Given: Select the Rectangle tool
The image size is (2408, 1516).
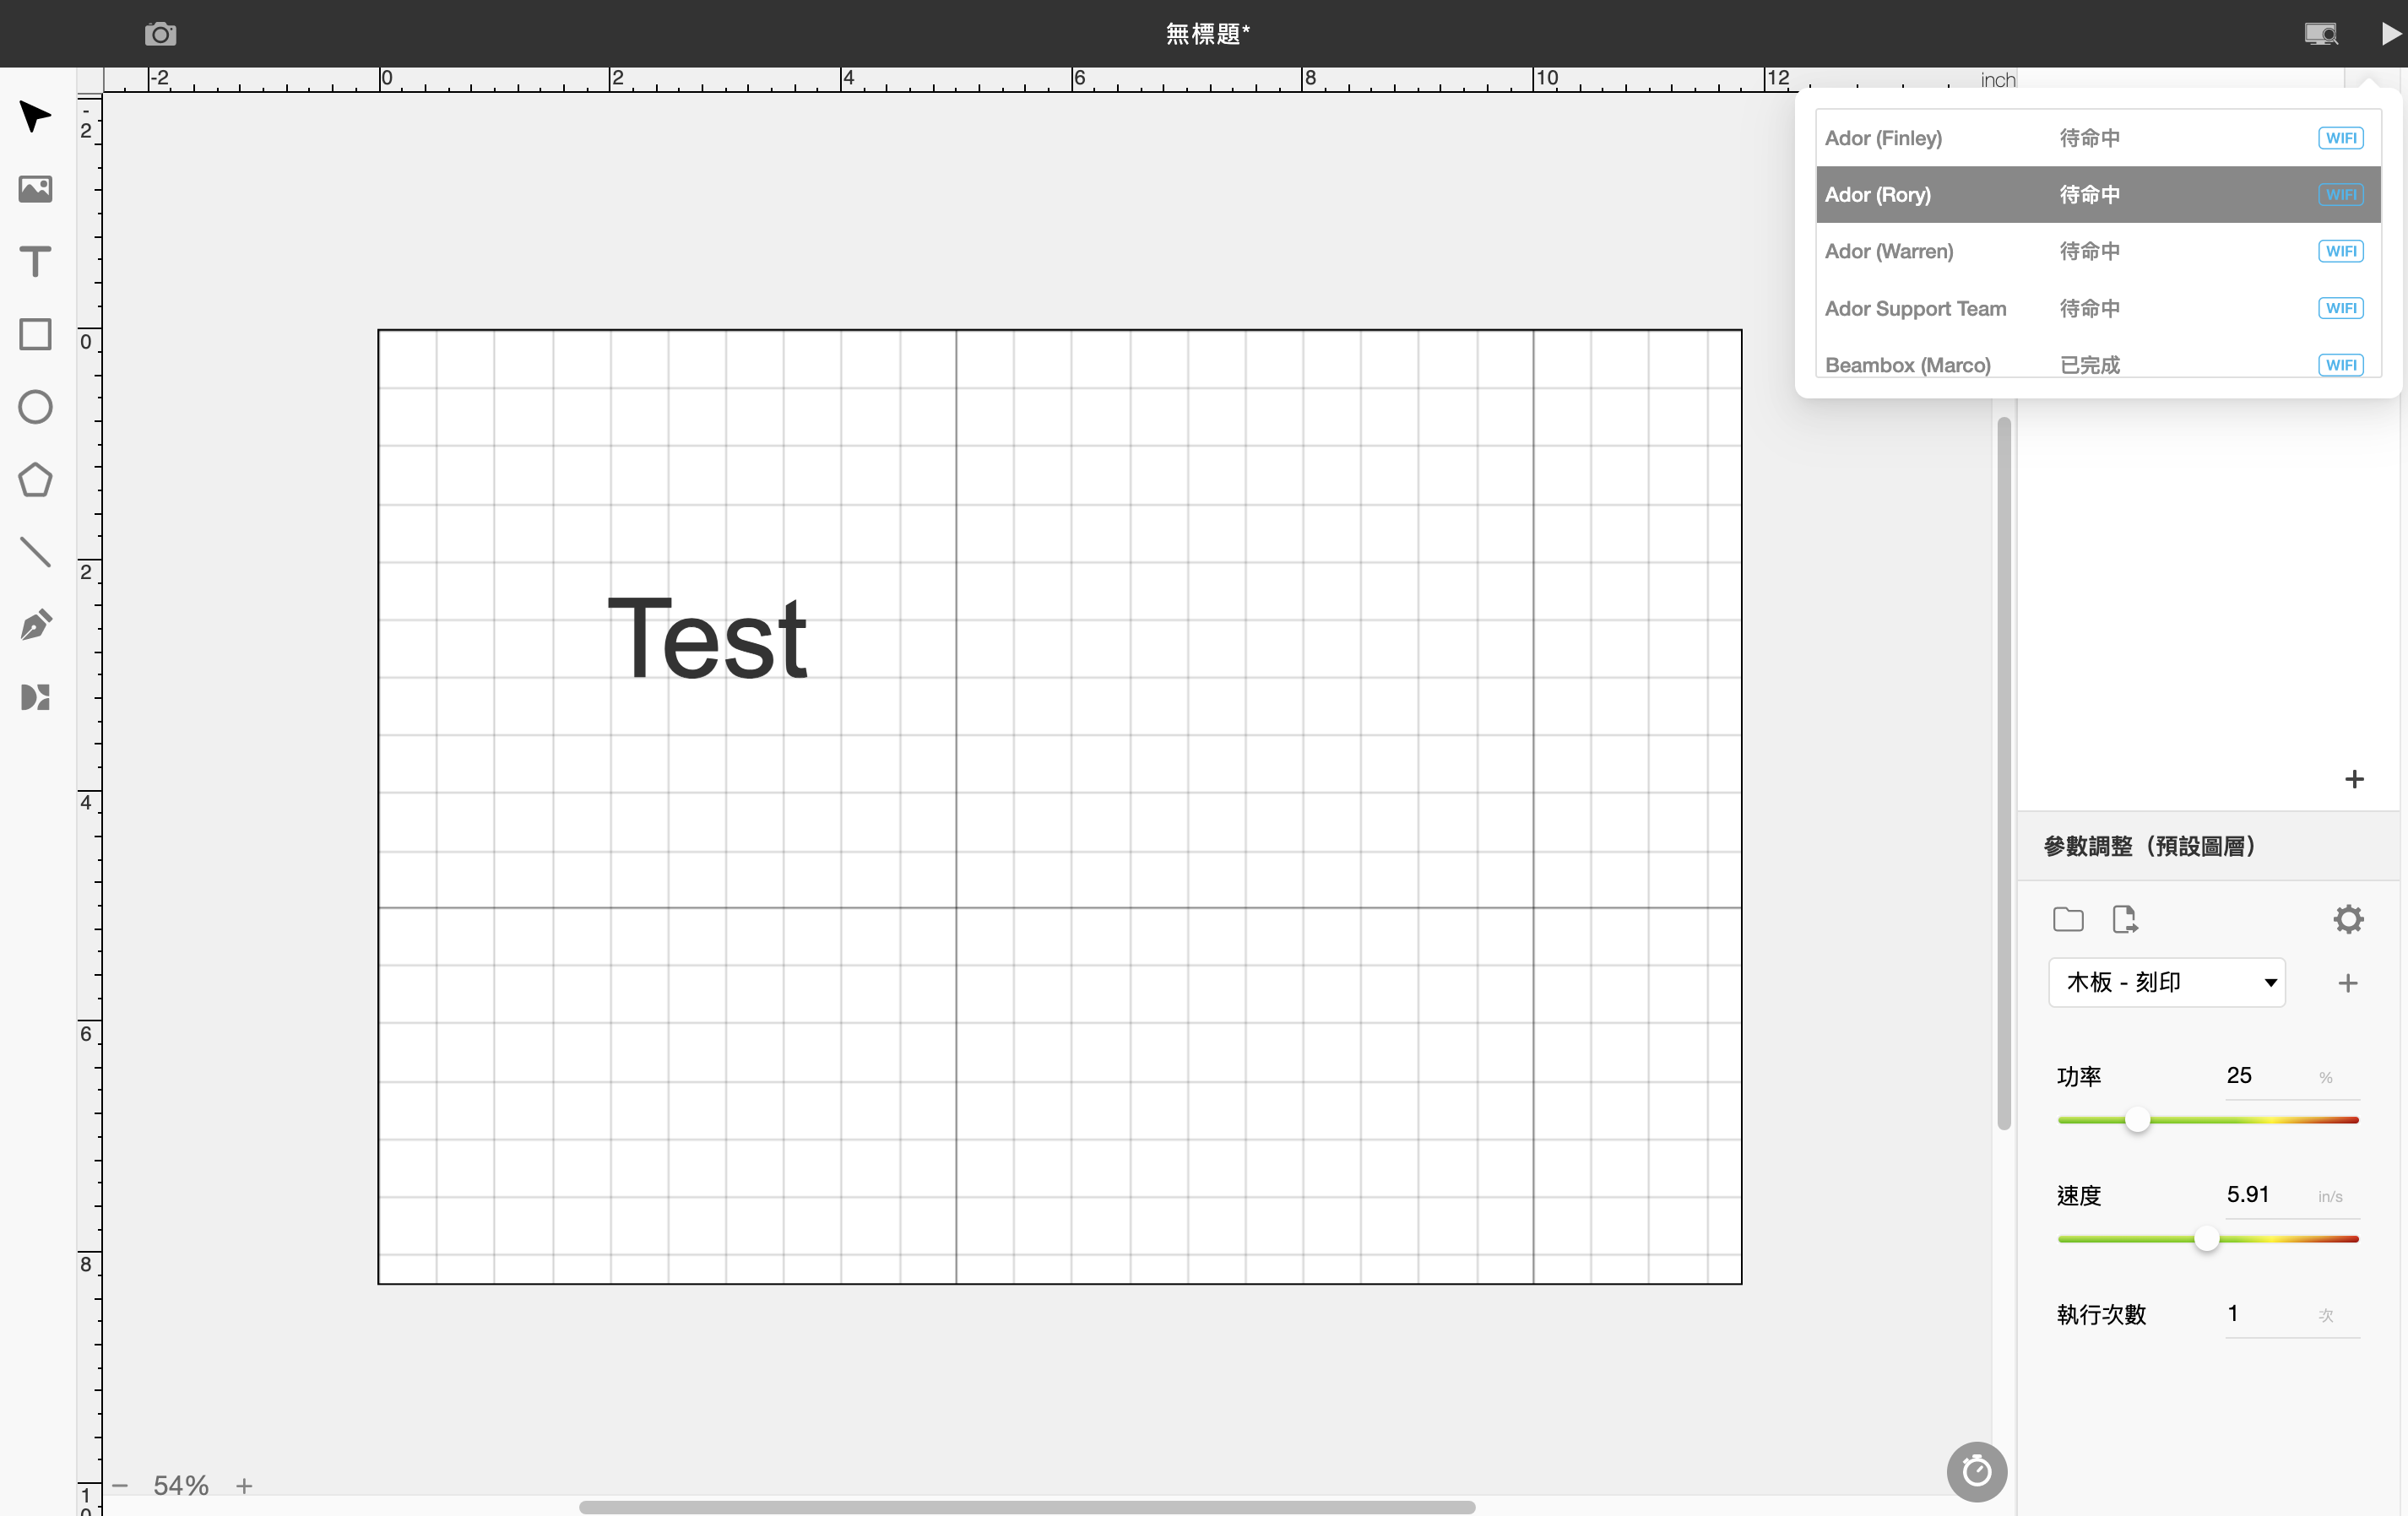Looking at the screenshot, I should [x=36, y=334].
